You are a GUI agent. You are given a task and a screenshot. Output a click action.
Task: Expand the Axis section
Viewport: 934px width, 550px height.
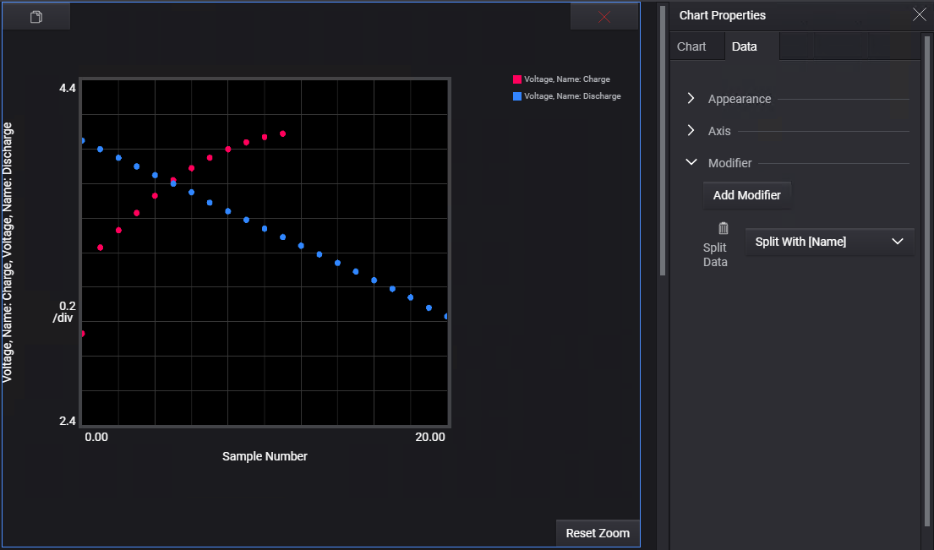coord(691,130)
